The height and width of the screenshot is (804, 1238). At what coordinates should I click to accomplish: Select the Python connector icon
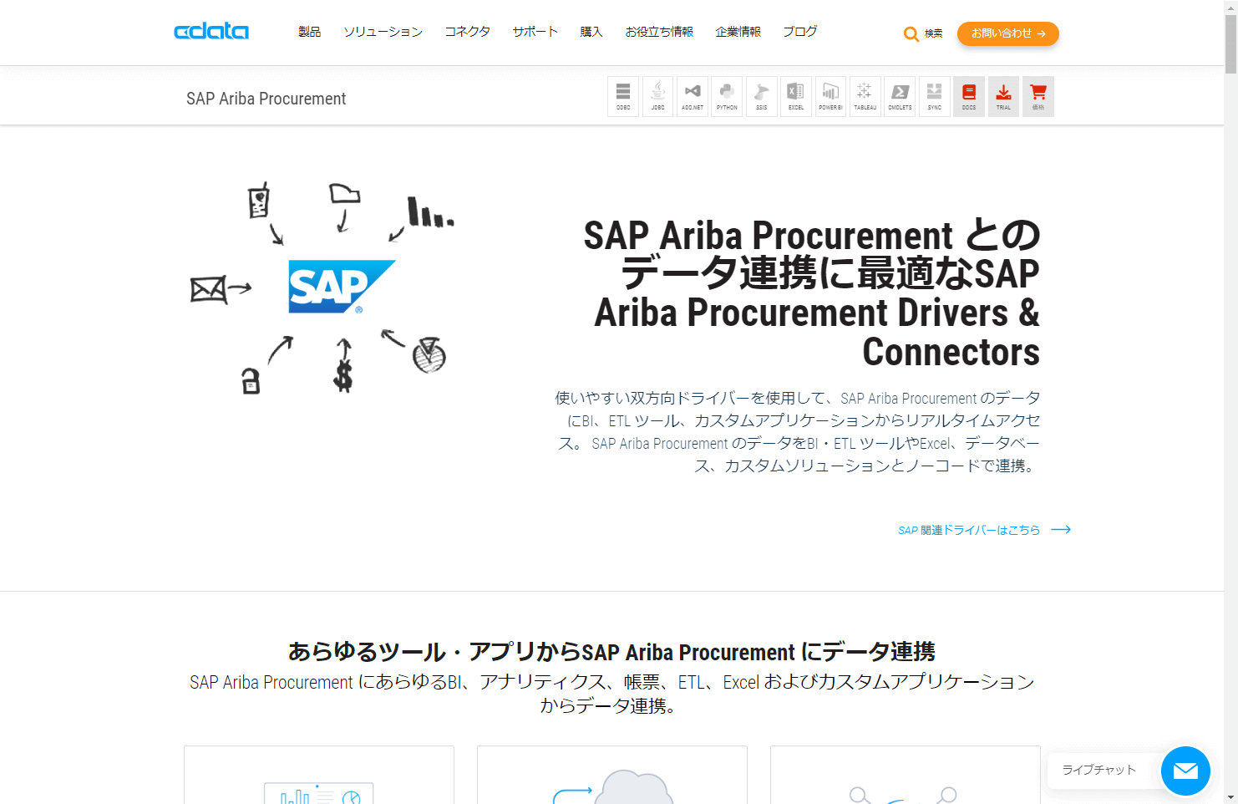727,96
